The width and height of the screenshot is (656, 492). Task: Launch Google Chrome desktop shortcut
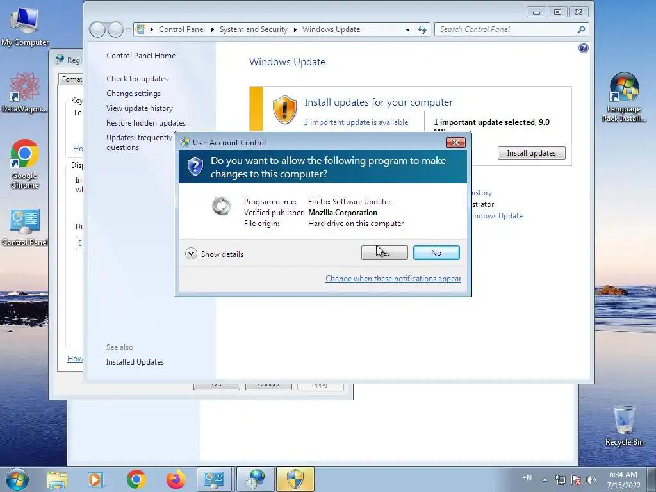point(25,164)
